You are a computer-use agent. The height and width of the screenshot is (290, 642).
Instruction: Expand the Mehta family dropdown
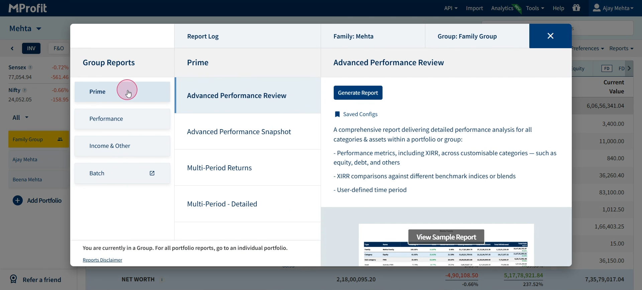(x=25, y=28)
